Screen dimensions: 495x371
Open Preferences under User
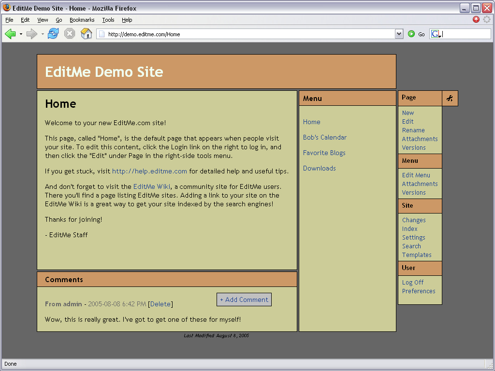click(x=419, y=291)
